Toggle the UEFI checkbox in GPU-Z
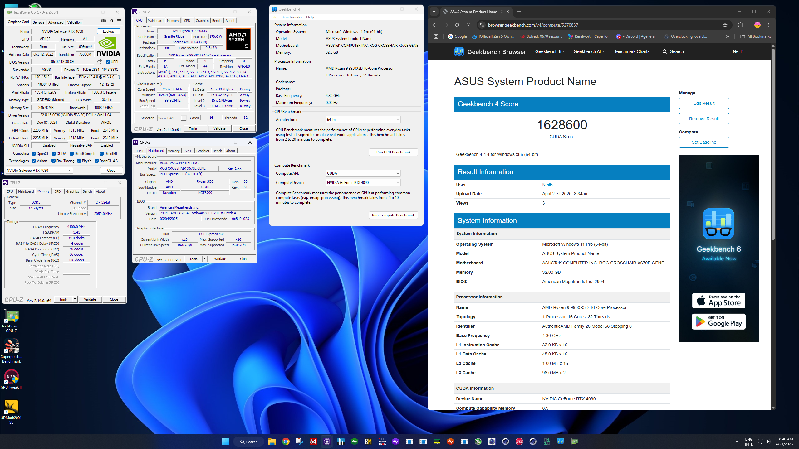The width and height of the screenshot is (799, 449). 108,62
